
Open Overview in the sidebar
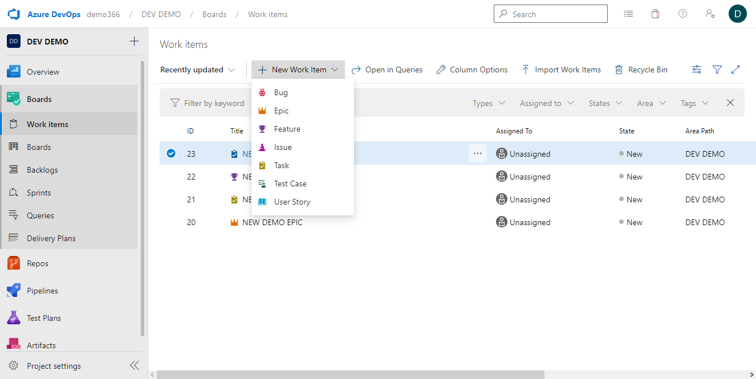[x=68, y=72]
